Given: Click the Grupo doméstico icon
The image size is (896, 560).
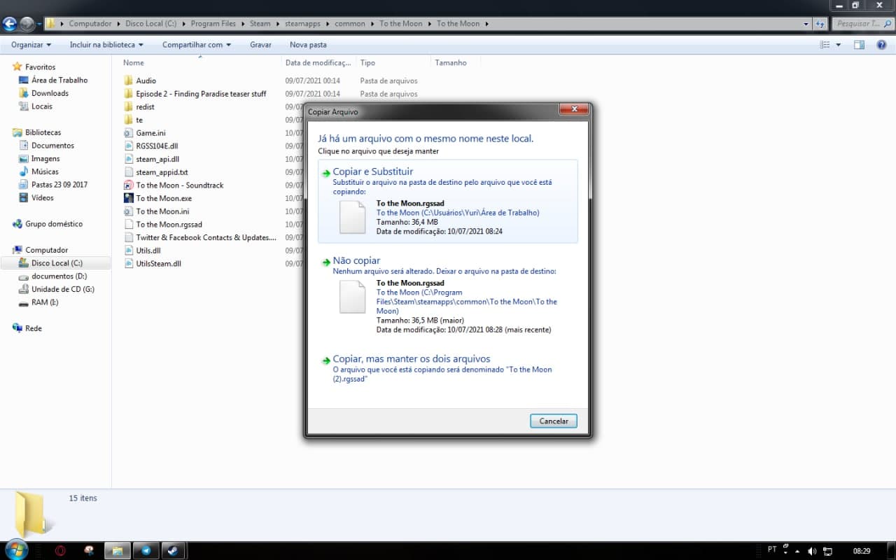Looking at the screenshot, I should (x=17, y=224).
